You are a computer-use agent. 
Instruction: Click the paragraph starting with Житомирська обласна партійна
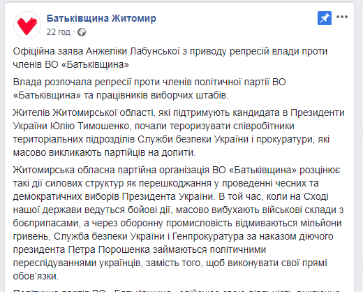178,223
